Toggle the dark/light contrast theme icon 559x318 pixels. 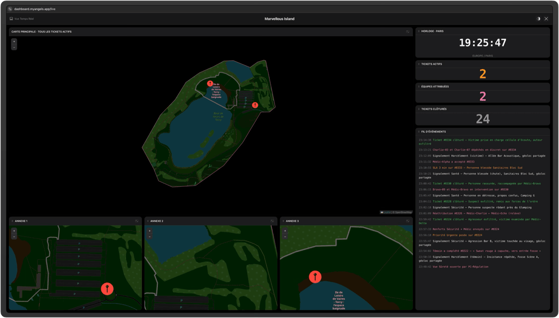coord(538,19)
